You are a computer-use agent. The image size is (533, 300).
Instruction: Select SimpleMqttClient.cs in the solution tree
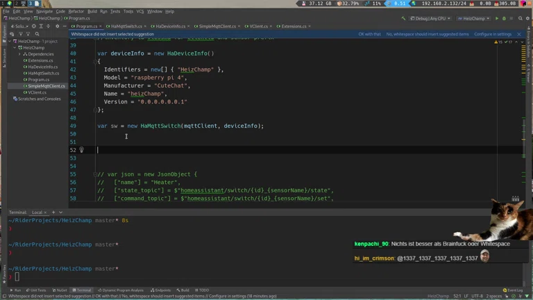(46, 86)
